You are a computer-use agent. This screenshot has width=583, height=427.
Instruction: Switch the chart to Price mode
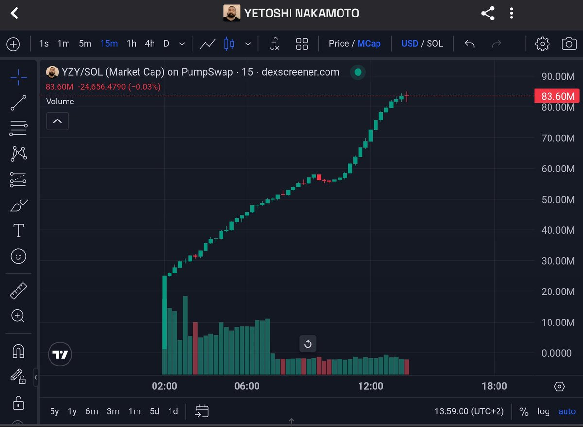pos(339,43)
